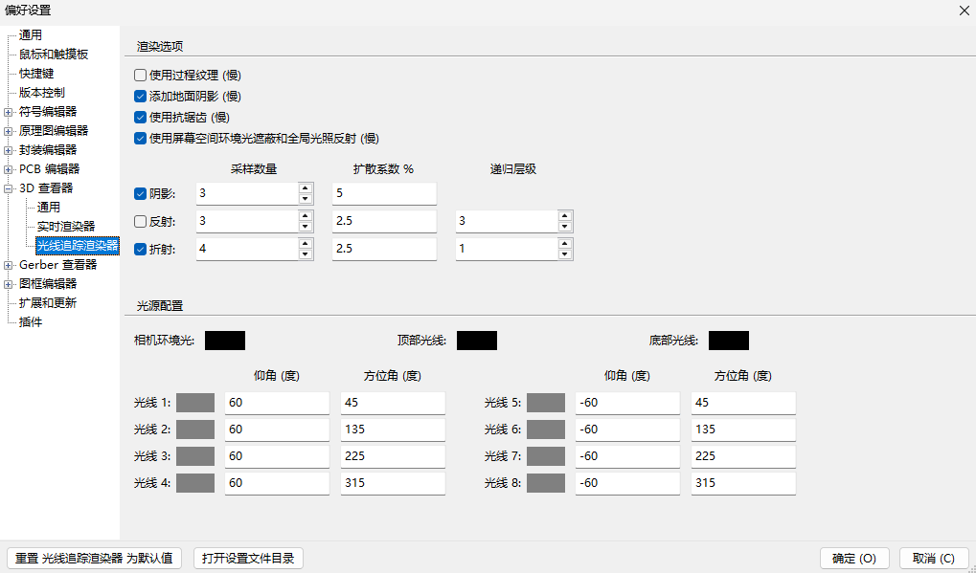The image size is (976, 573).
Task: Click 反射 扩散系数 field
Action: tap(384, 221)
